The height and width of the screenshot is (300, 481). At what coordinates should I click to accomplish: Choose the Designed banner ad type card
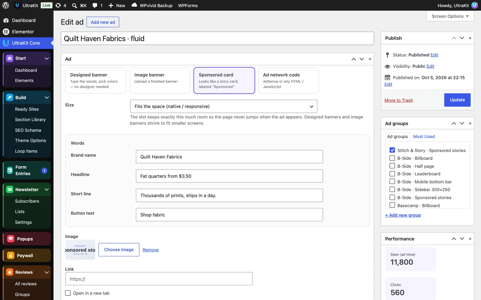96,81
